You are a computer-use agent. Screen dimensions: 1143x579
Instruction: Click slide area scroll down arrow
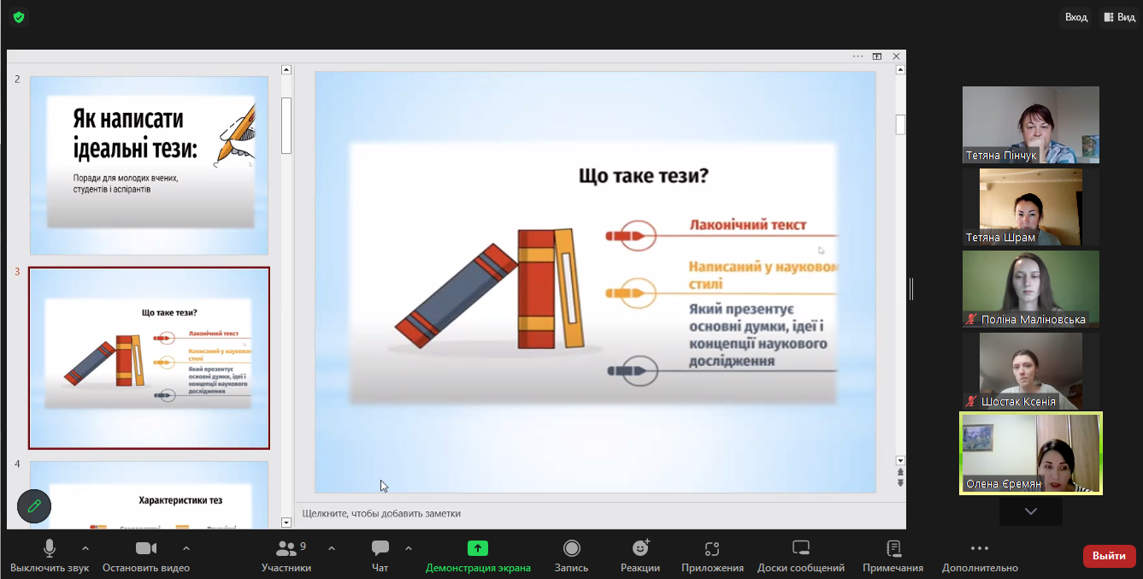coord(900,460)
